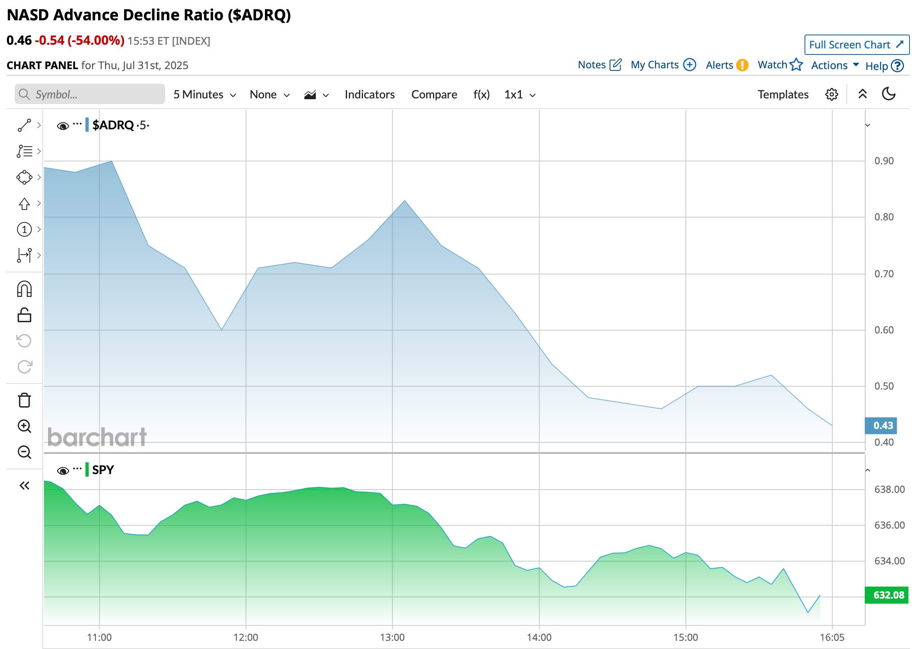Viewport: 914px width, 649px height.
Task: Open the Templates link
Action: [x=783, y=95]
